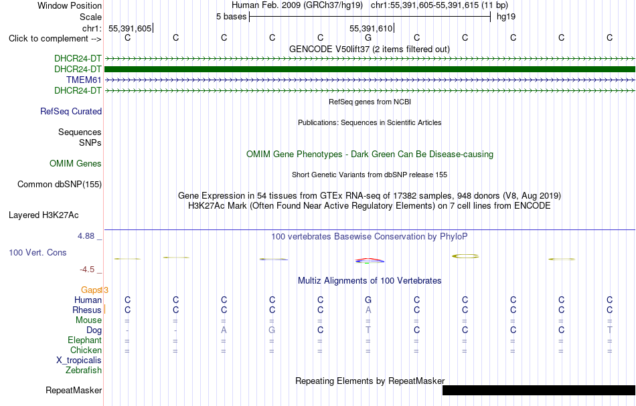Select the Elephant alignment row label
The height and width of the screenshot is (406, 636).
tap(85, 340)
